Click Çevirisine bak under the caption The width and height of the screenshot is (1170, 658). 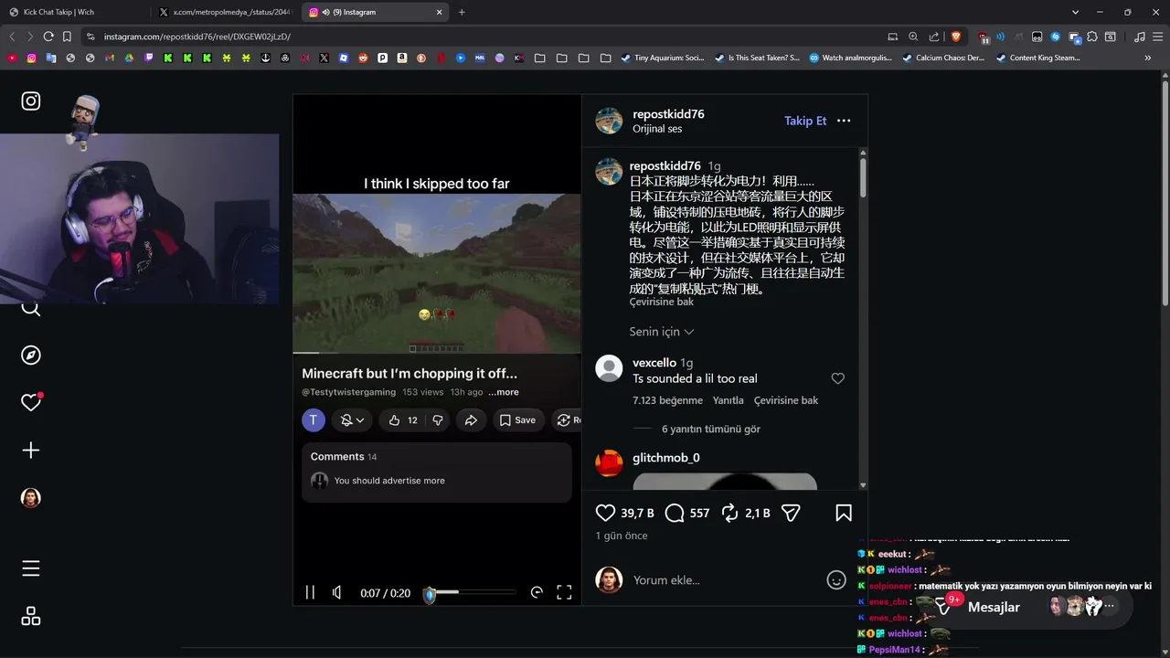point(661,302)
